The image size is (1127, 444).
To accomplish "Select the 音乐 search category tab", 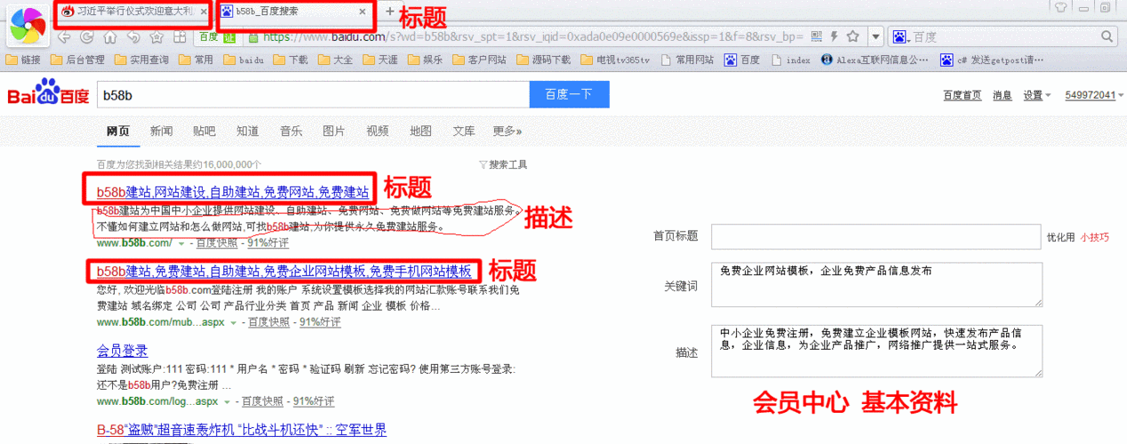I will 291,131.
